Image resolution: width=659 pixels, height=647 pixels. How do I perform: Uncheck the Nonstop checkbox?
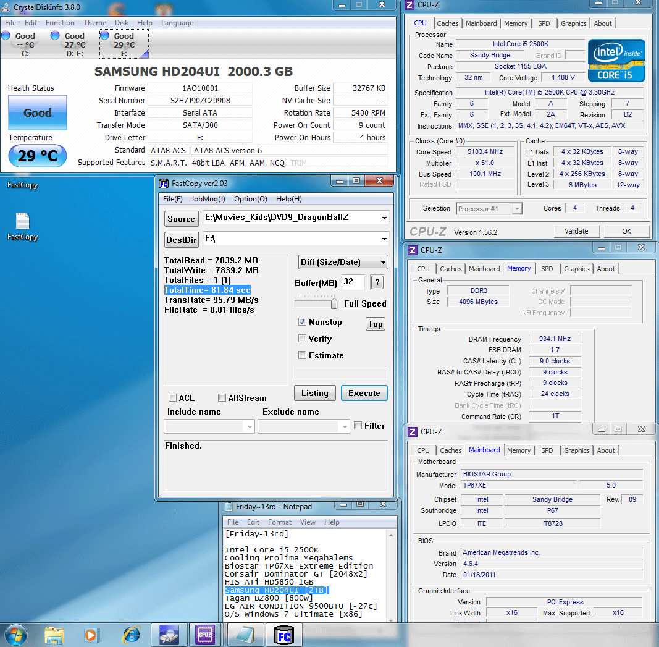coord(303,322)
